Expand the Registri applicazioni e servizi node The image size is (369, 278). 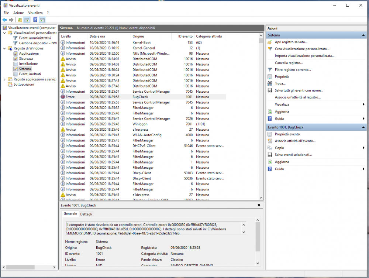4,79
